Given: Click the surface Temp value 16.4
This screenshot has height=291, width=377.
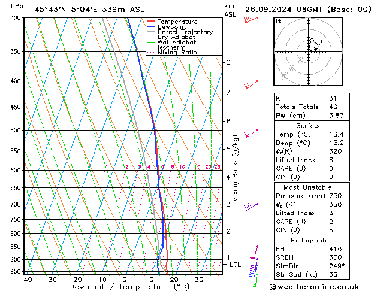Looking at the screenshot, I should pyautogui.click(x=337, y=134).
